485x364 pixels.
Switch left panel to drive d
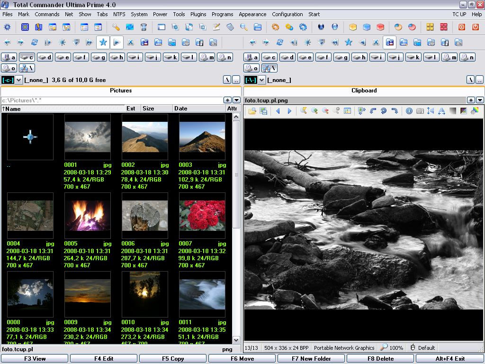click(x=45, y=57)
